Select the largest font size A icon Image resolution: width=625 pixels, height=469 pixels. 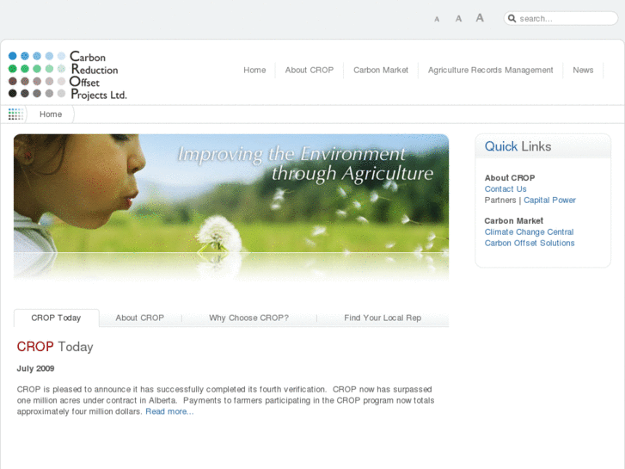click(x=480, y=18)
